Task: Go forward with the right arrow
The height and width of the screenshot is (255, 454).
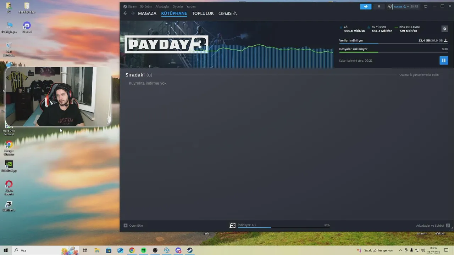Action: click(x=133, y=13)
